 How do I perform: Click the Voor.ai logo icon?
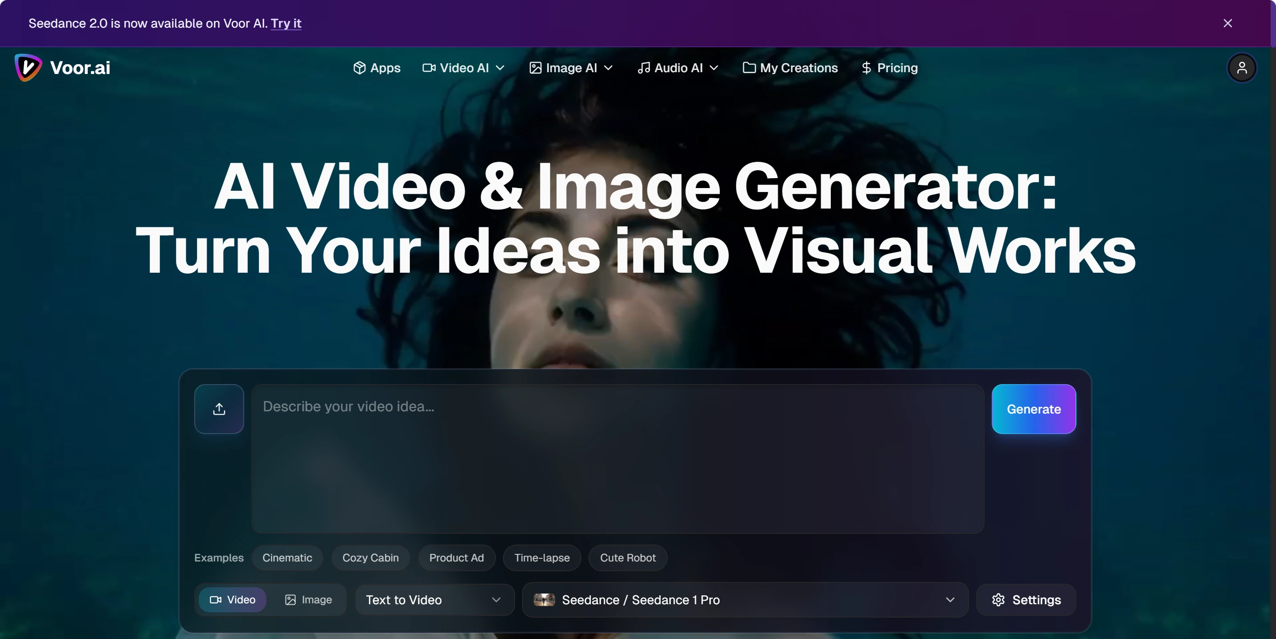point(28,68)
